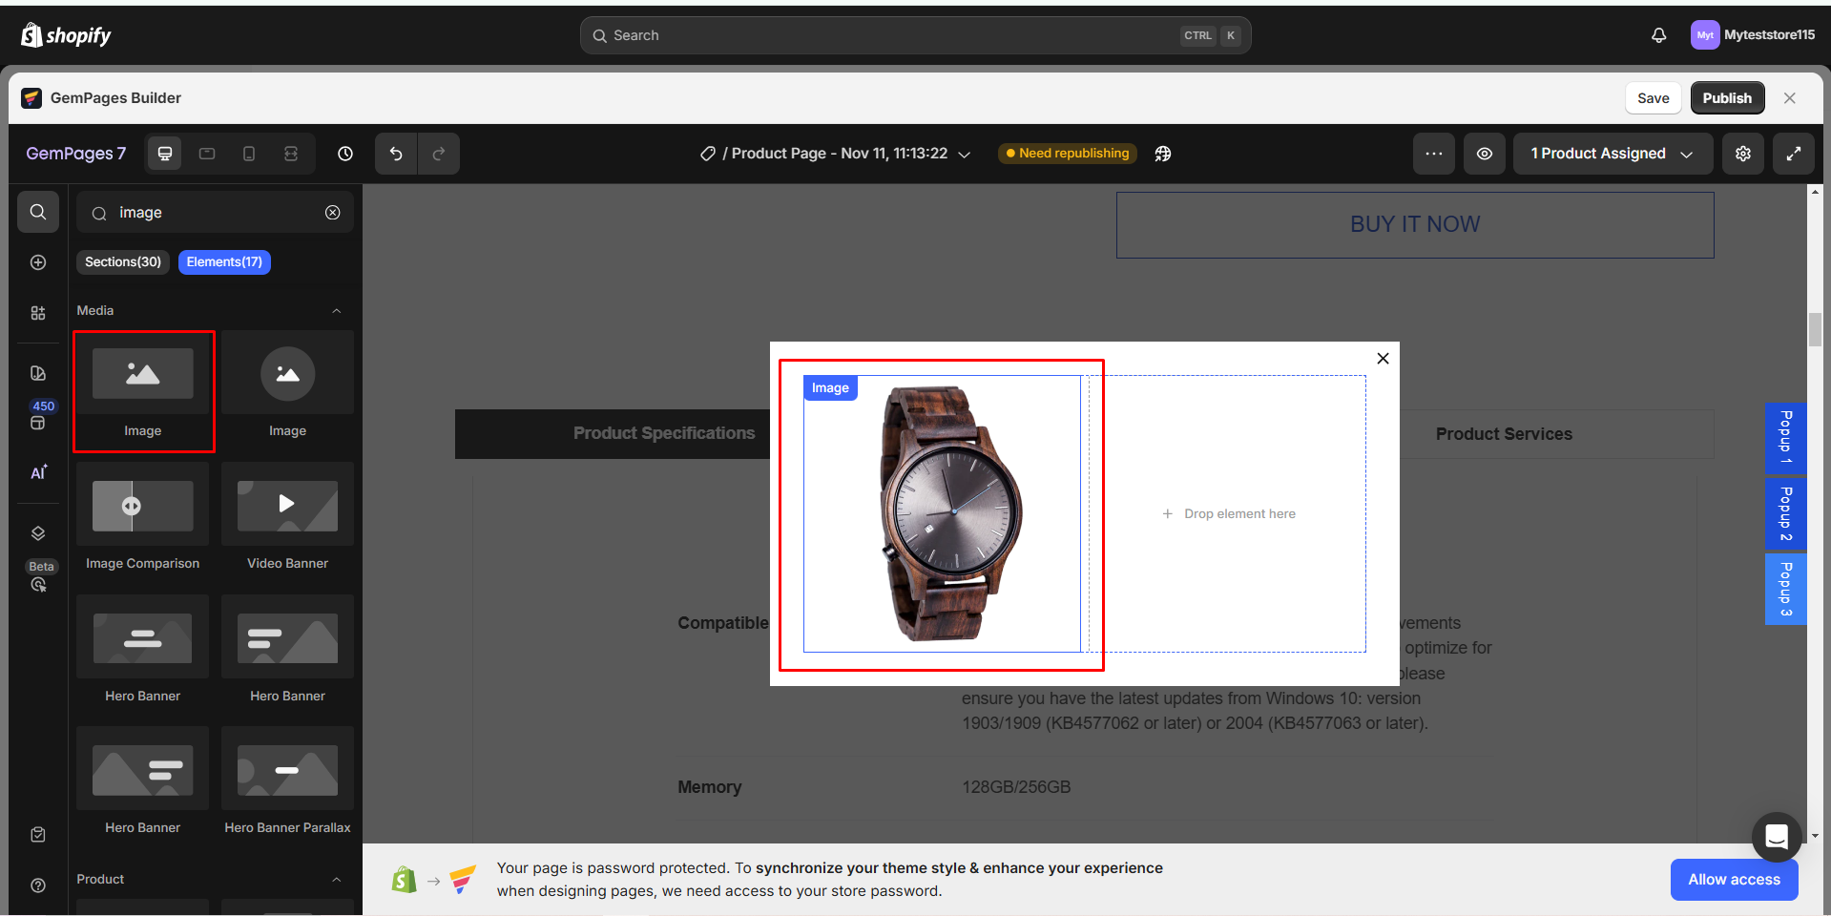Collapse the Media section
Screen dimensions: 1831x916
(x=337, y=311)
